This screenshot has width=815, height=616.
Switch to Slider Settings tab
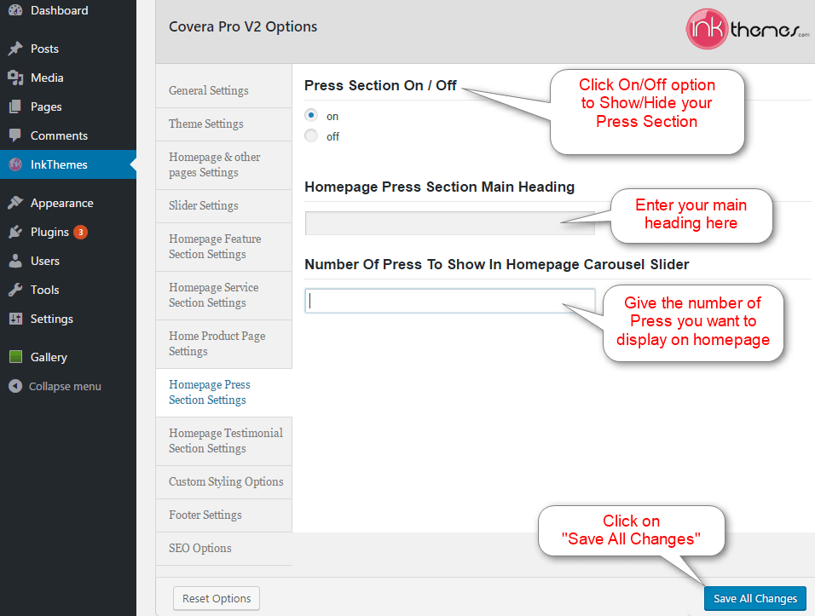click(x=224, y=206)
